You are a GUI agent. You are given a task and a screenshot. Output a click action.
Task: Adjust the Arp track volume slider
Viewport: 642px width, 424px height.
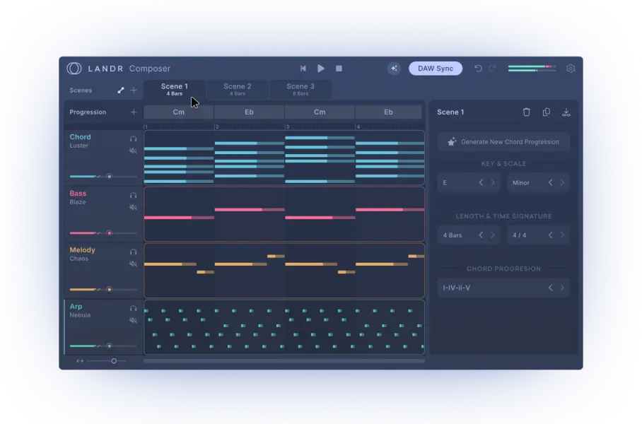click(x=109, y=346)
